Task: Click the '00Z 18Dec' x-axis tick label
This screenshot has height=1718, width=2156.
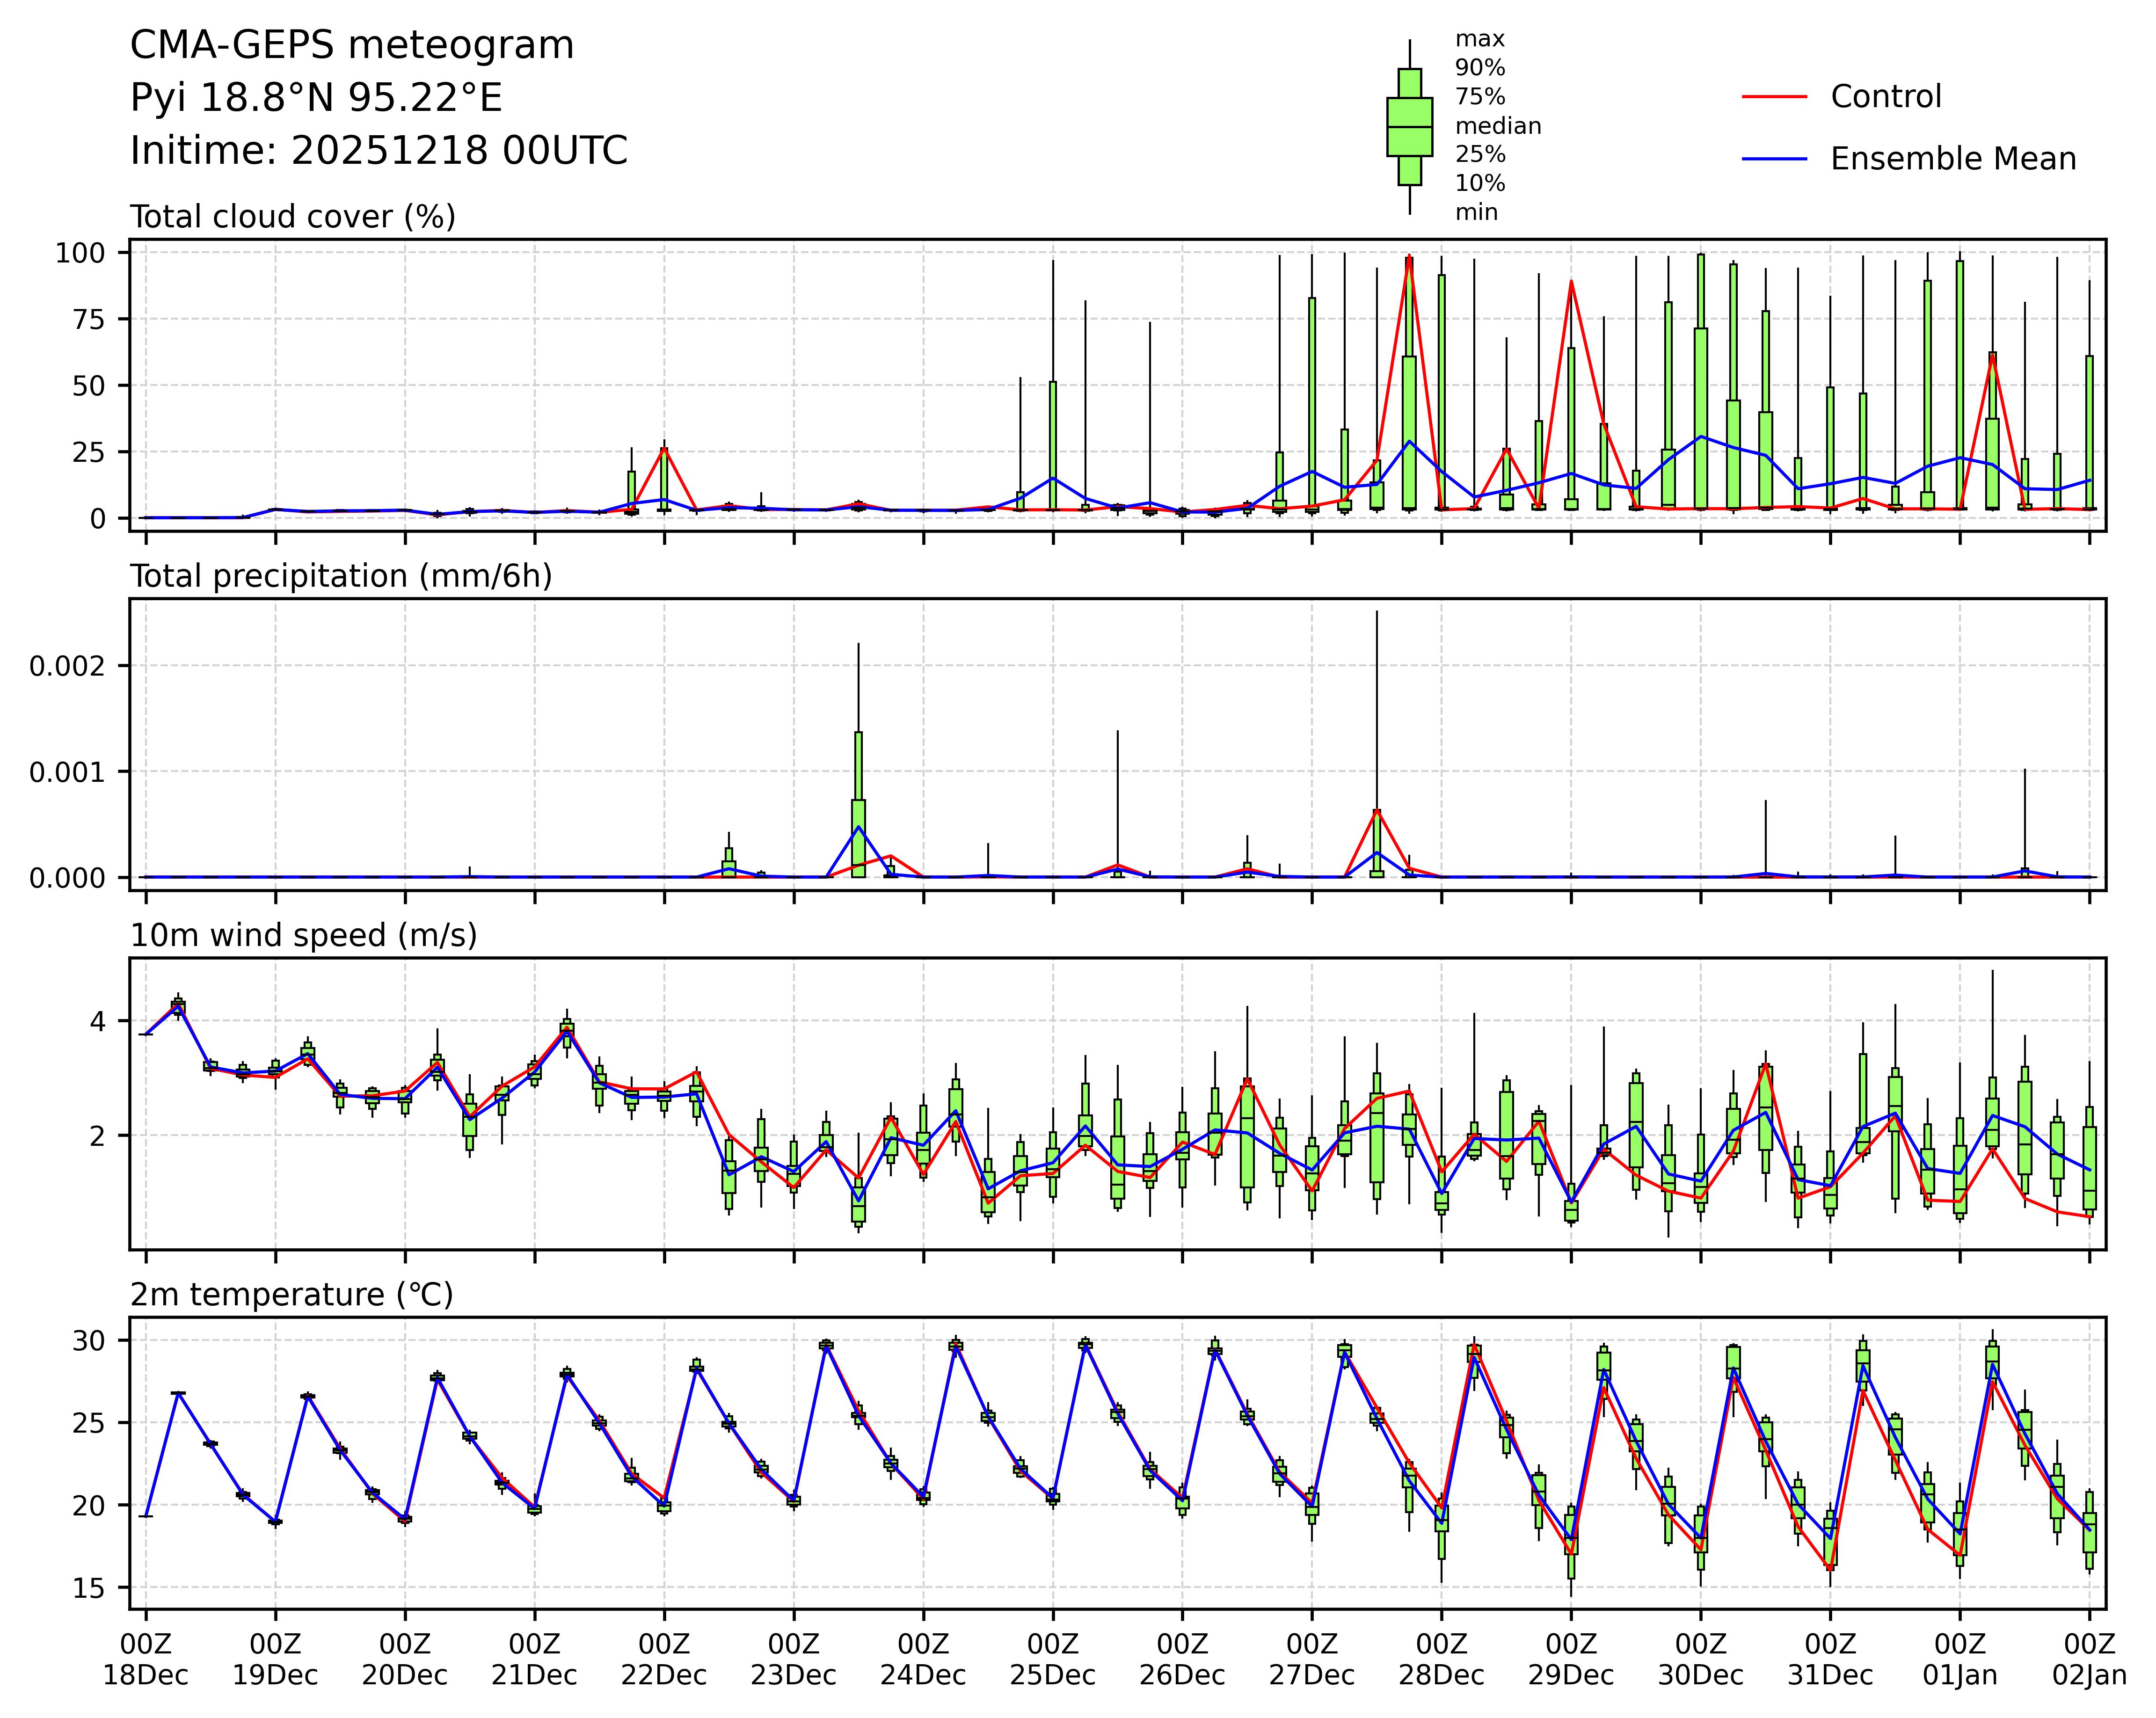Action: click(146, 1660)
